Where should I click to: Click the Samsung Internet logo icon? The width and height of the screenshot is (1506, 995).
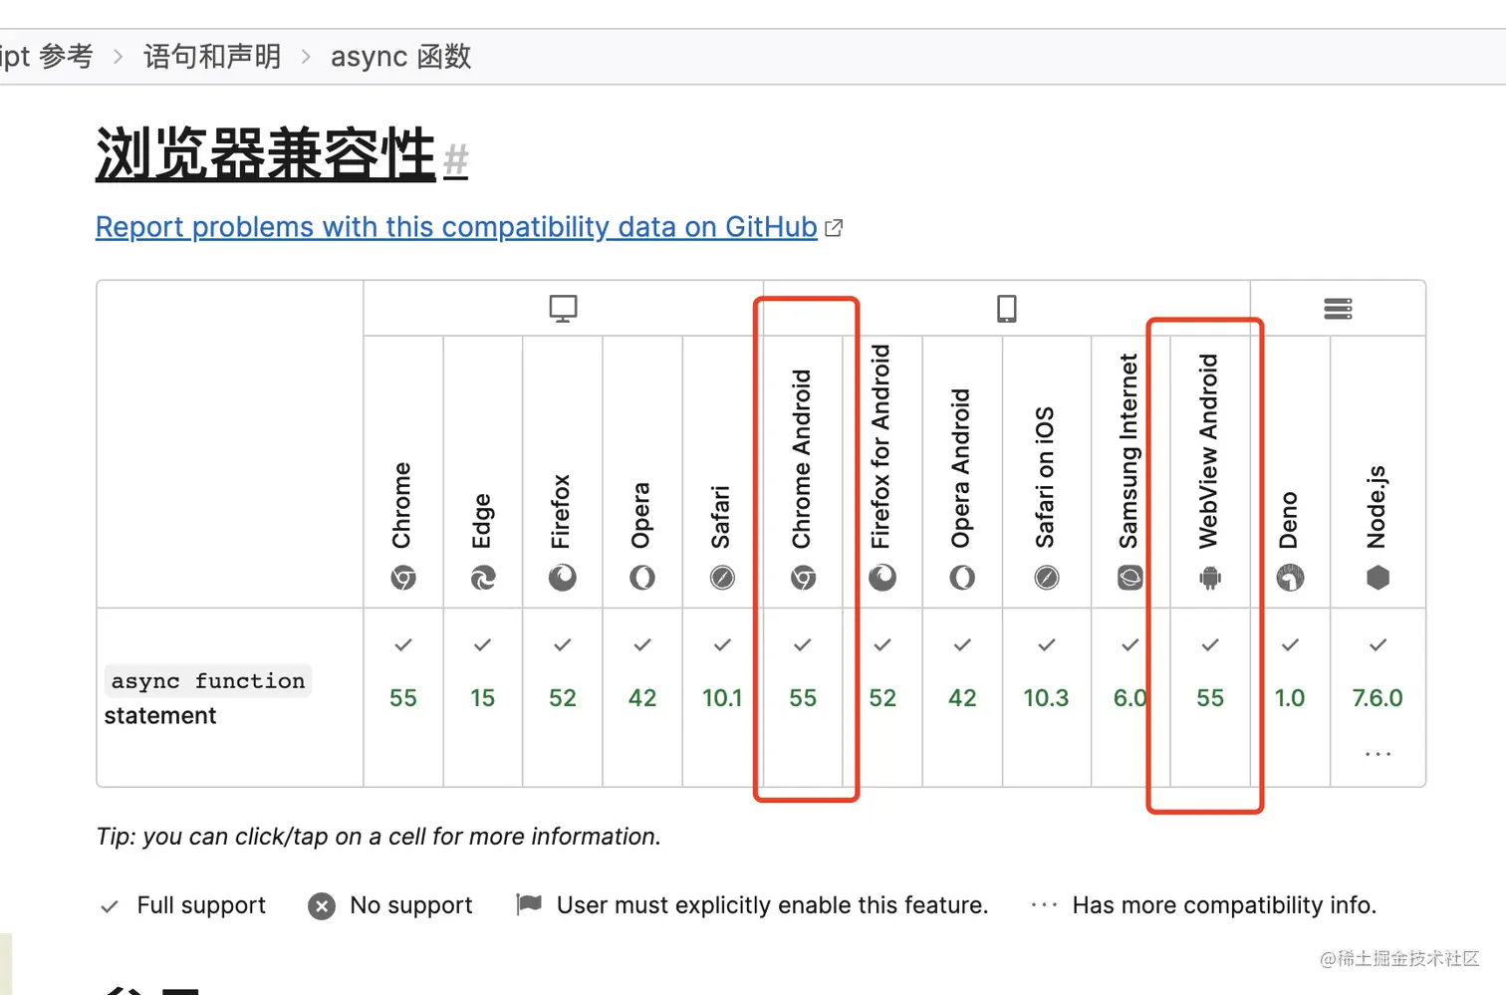1129,578
